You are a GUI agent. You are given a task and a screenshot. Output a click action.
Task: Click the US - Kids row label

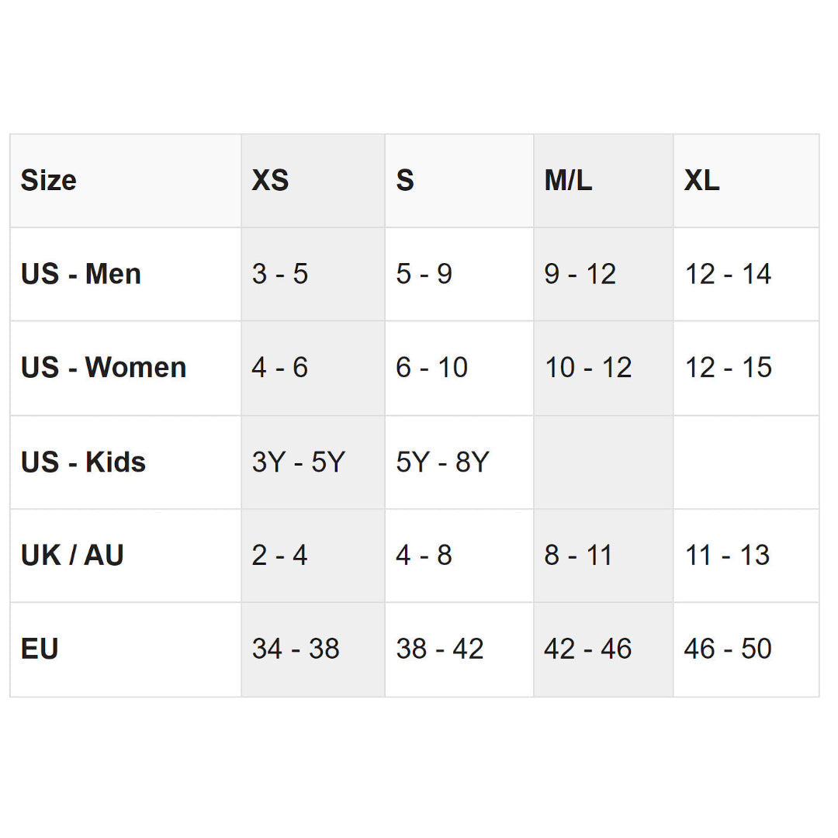pos(83,462)
